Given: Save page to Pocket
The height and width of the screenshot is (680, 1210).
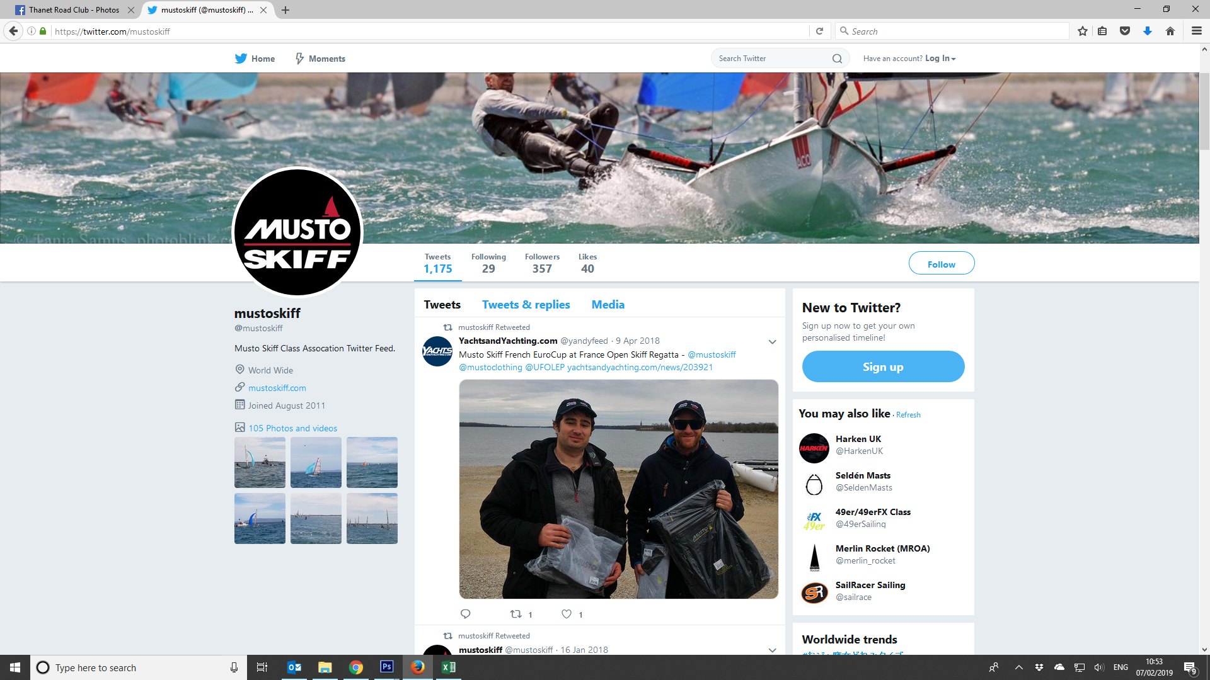Looking at the screenshot, I should coord(1125,31).
